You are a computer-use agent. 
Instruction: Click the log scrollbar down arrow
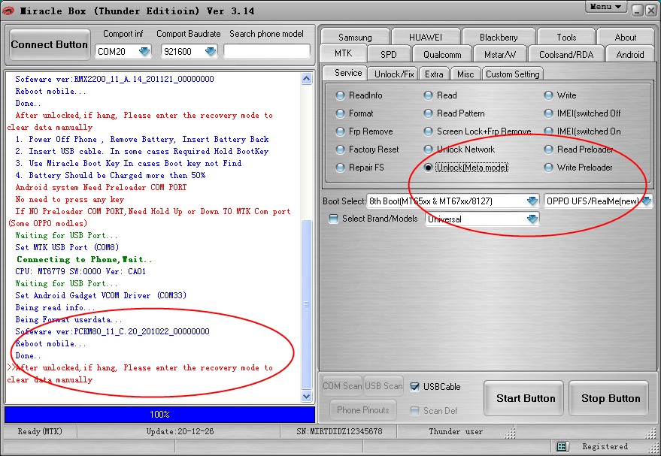(x=307, y=396)
